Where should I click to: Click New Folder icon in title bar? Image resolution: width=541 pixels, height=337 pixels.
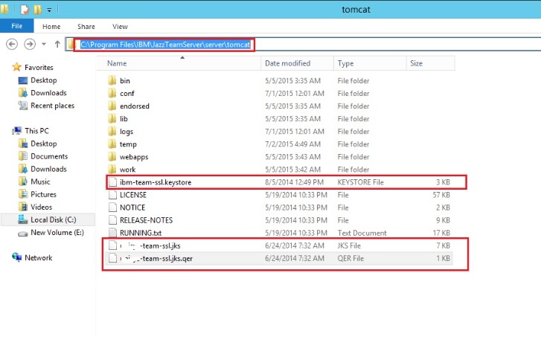click(x=37, y=10)
